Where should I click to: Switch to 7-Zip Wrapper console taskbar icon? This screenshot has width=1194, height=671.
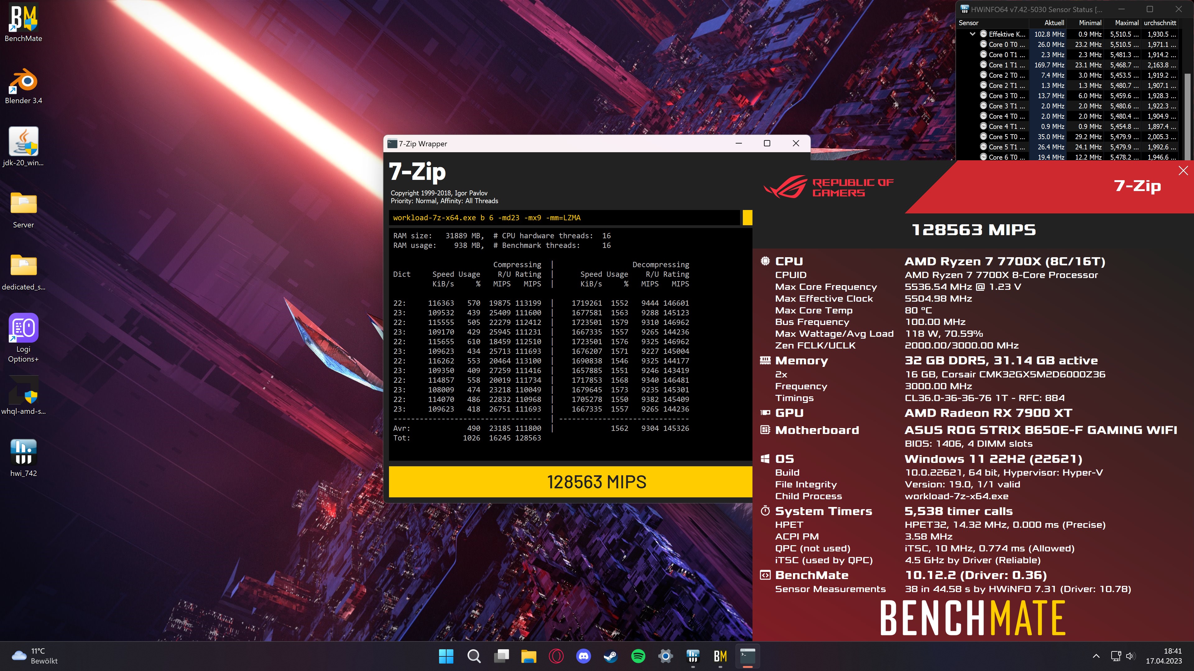pos(747,656)
